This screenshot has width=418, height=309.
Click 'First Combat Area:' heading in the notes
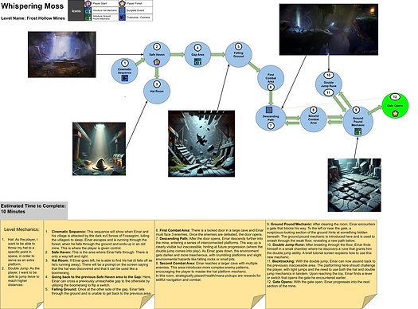click(x=175, y=230)
